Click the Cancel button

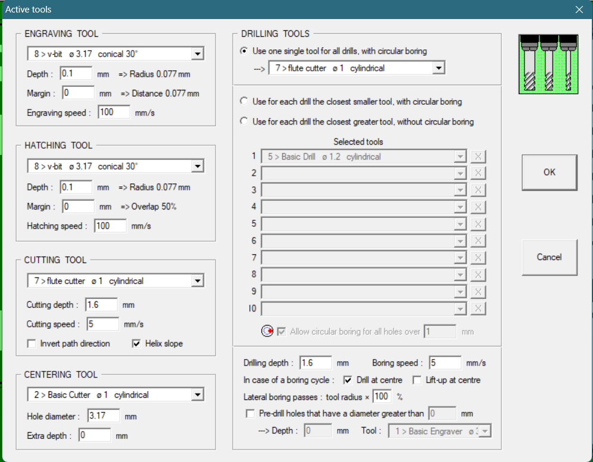click(550, 257)
